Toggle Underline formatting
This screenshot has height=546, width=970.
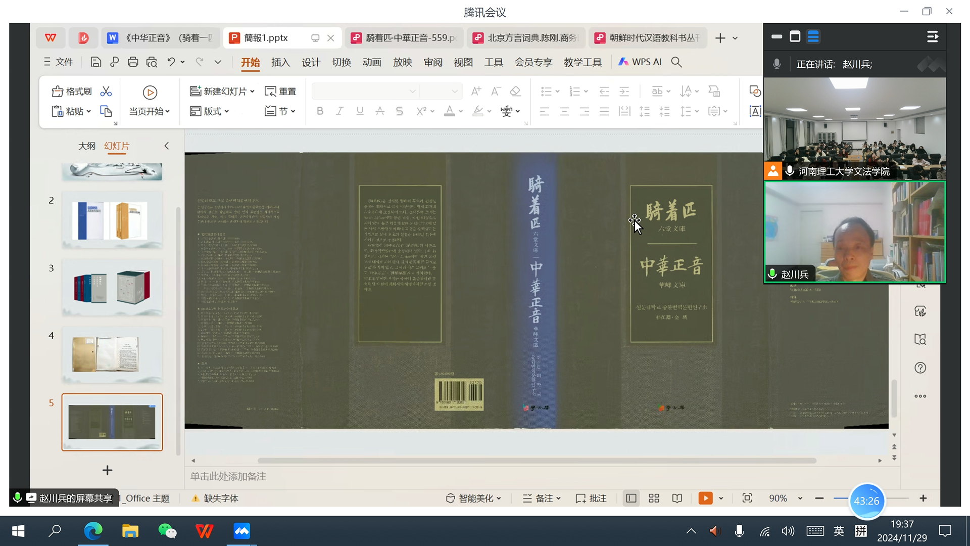tap(360, 111)
